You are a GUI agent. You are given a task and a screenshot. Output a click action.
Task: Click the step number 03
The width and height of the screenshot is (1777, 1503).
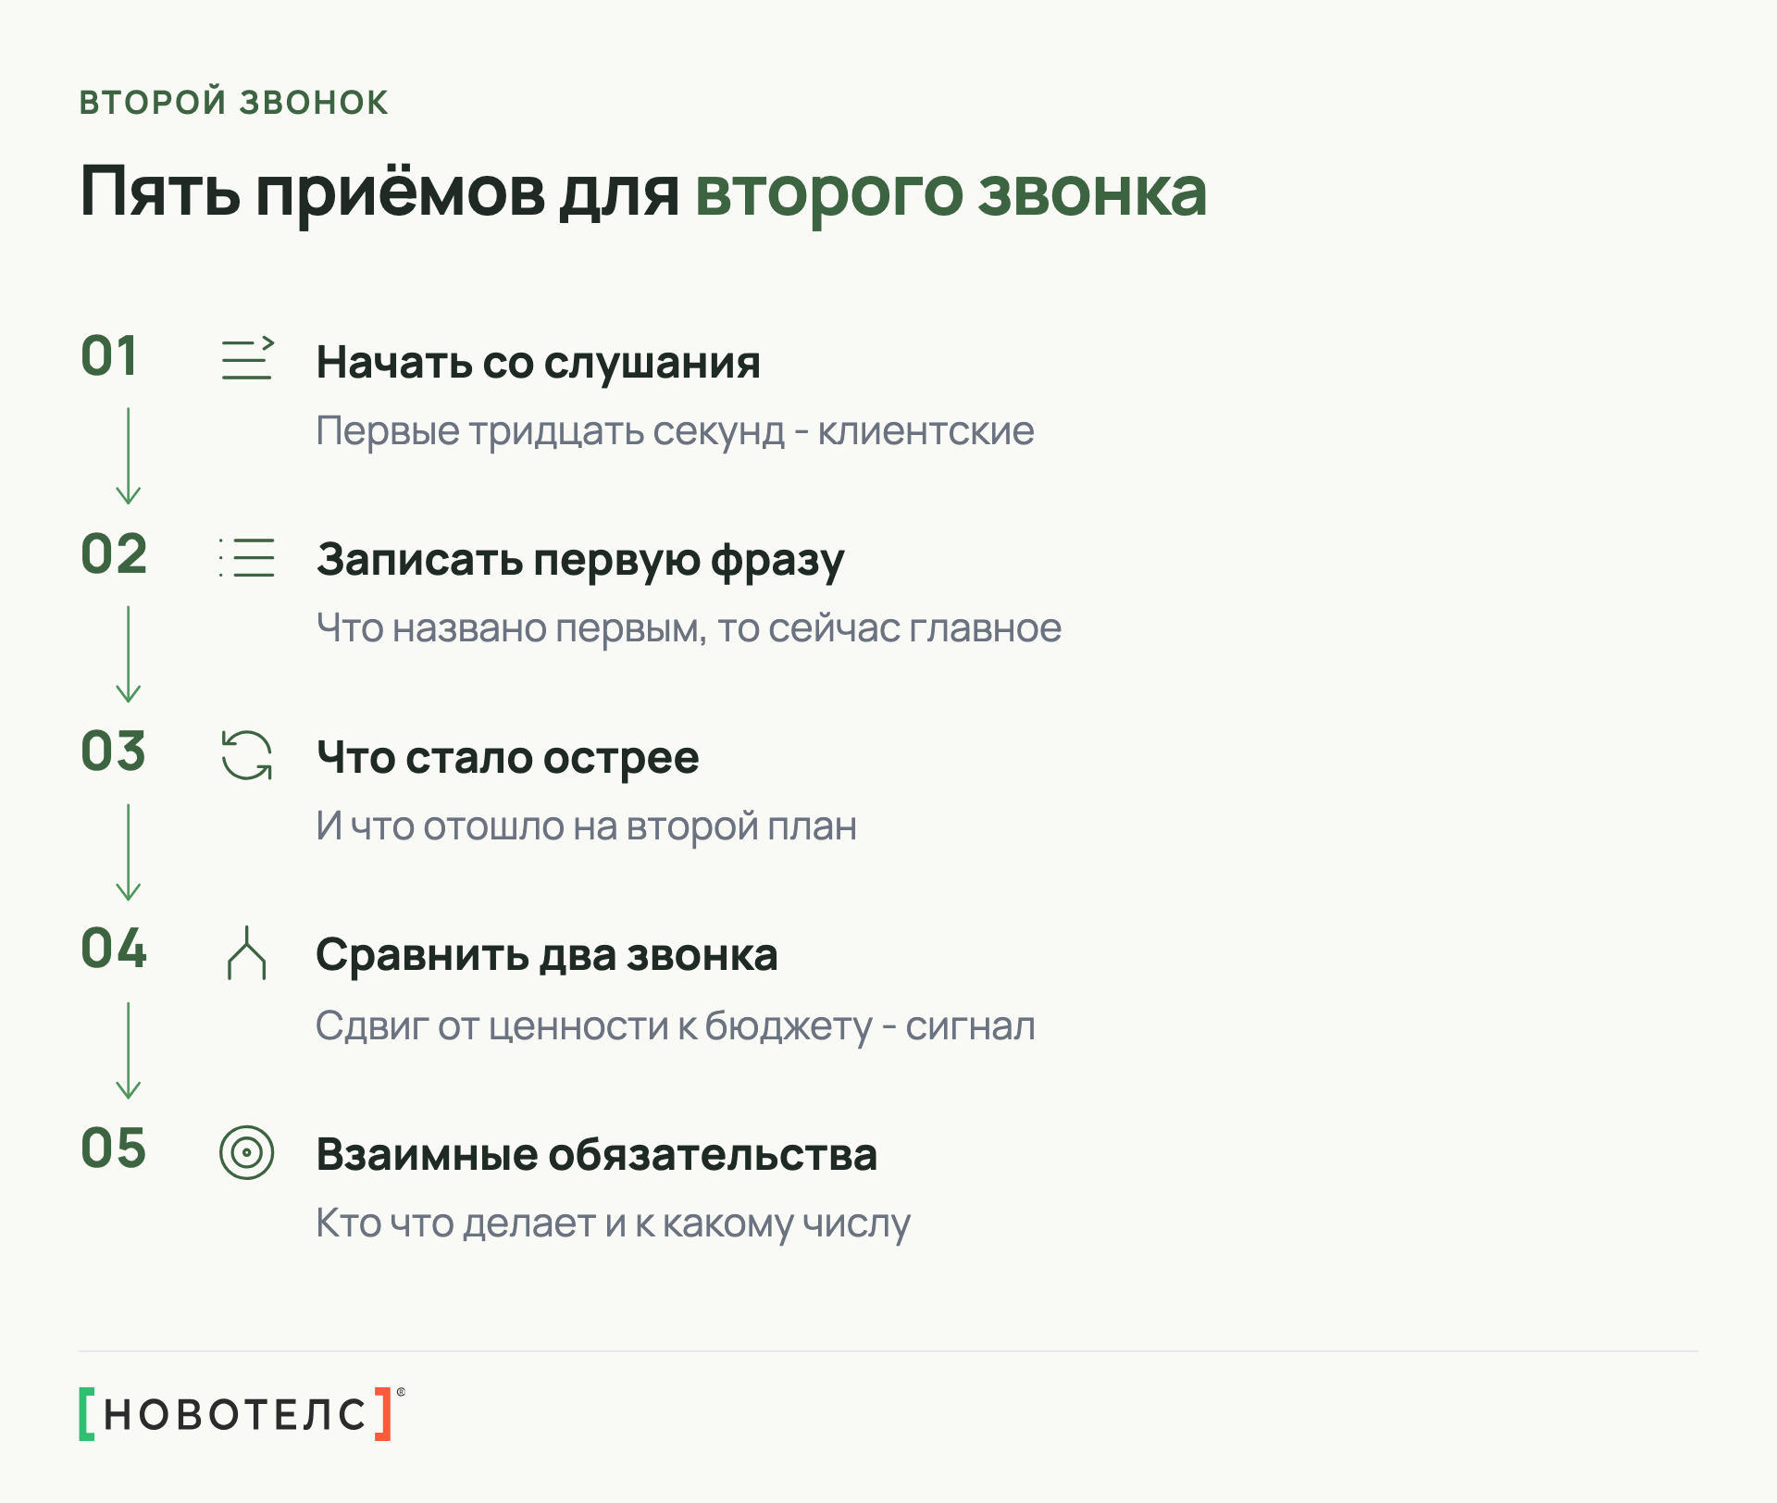(114, 751)
